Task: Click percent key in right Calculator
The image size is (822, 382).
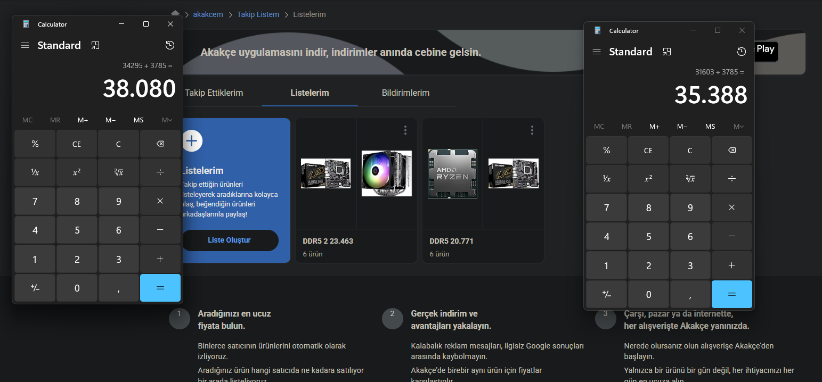Action: (x=607, y=150)
